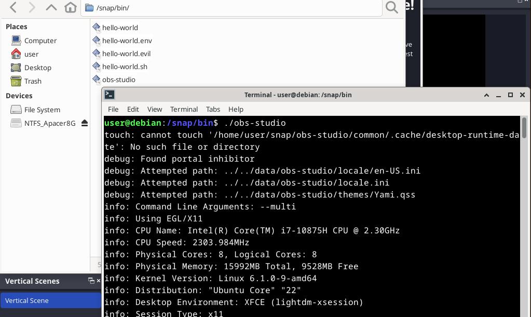
Task: Open the Tabs menu in the terminal
Action: [x=213, y=109]
